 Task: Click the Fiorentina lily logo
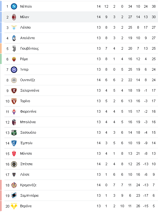pyautogui.click(x=14, y=111)
